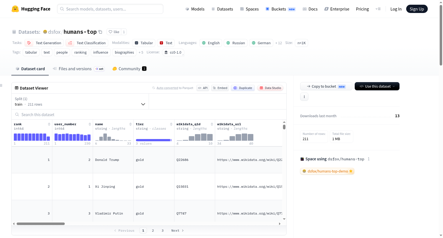Click the 'biographies' tag
This screenshot has width=443, height=238.
click(x=124, y=52)
